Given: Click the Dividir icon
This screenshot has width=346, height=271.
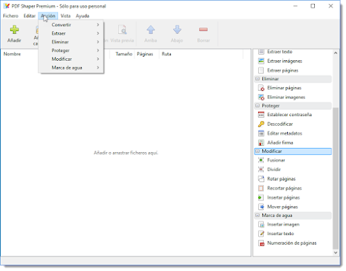Looking at the screenshot, I should coord(261,169).
